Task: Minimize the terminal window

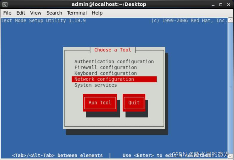Action: coord(213,5)
